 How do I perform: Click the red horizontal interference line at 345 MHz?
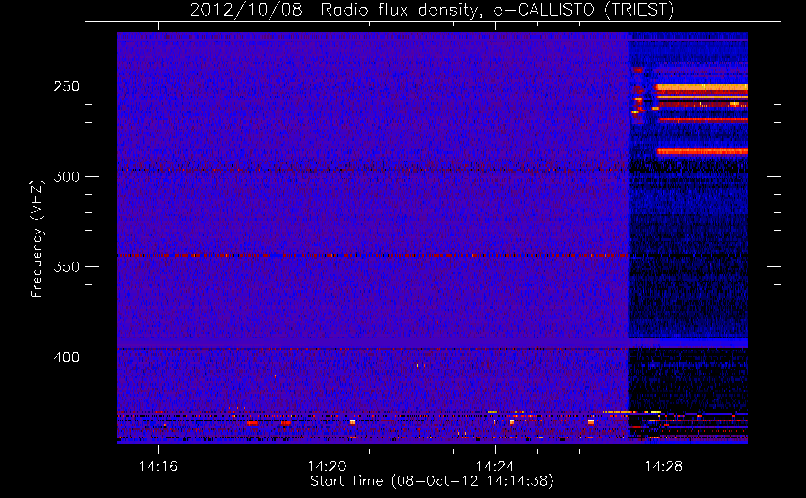[x=373, y=256]
